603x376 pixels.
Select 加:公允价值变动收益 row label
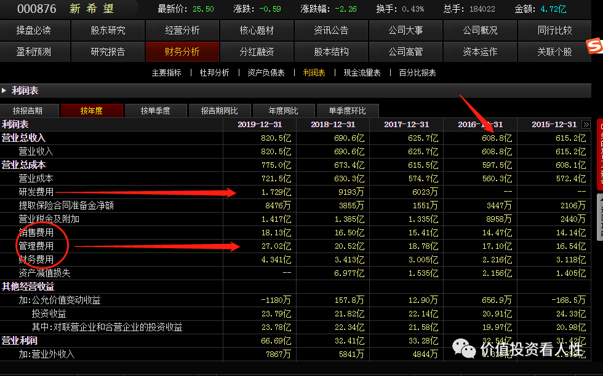(60, 300)
